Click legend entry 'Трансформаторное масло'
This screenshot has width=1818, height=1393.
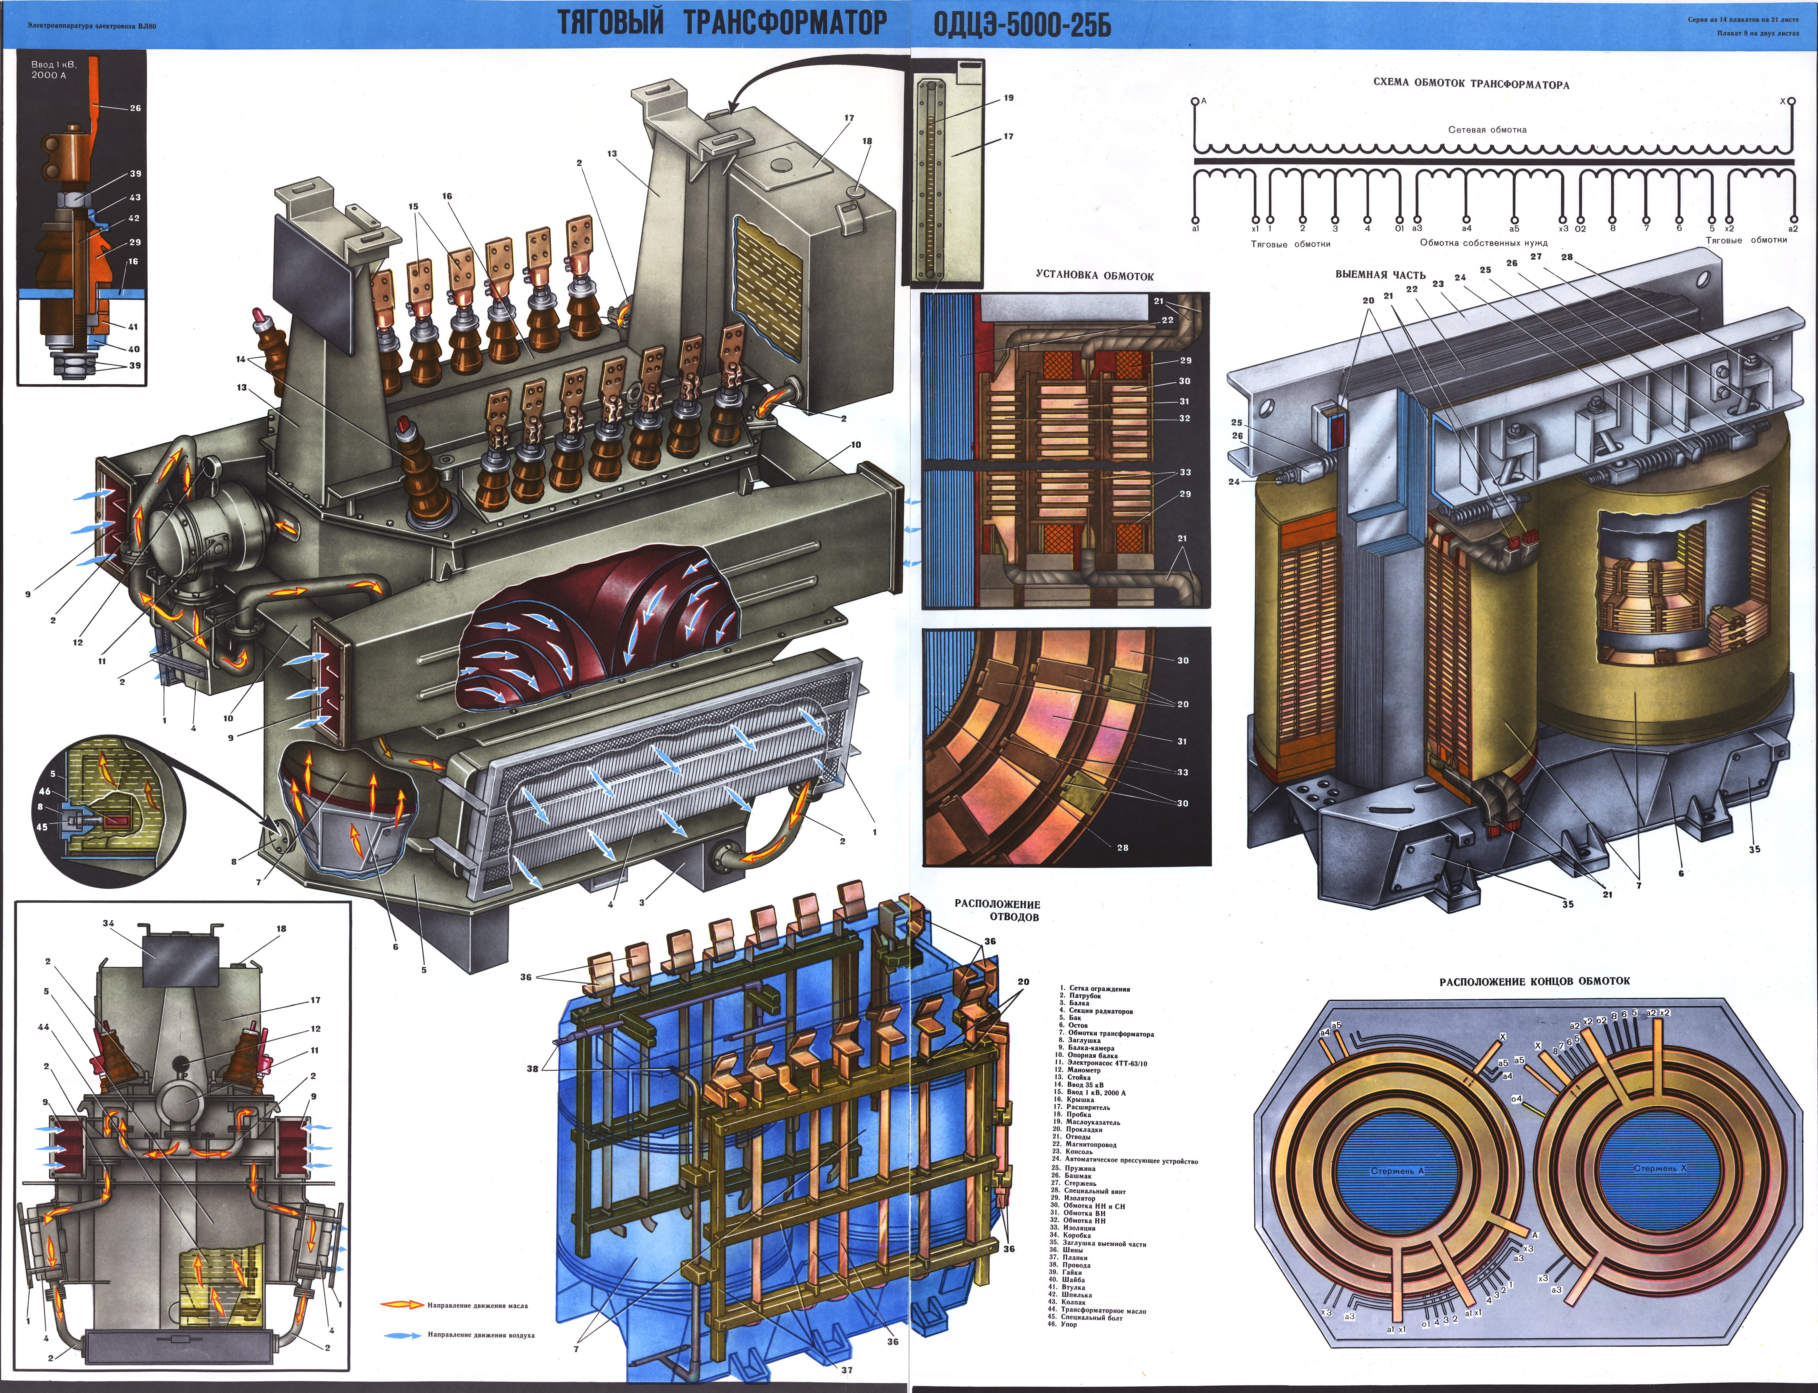click(1104, 1311)
